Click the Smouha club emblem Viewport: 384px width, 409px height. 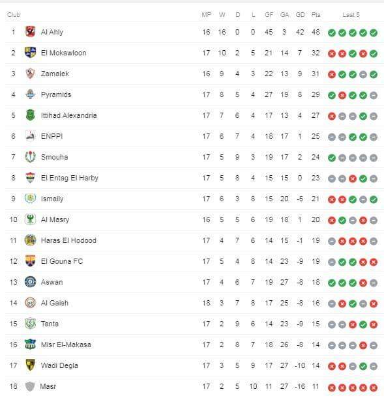pos(30,157)
